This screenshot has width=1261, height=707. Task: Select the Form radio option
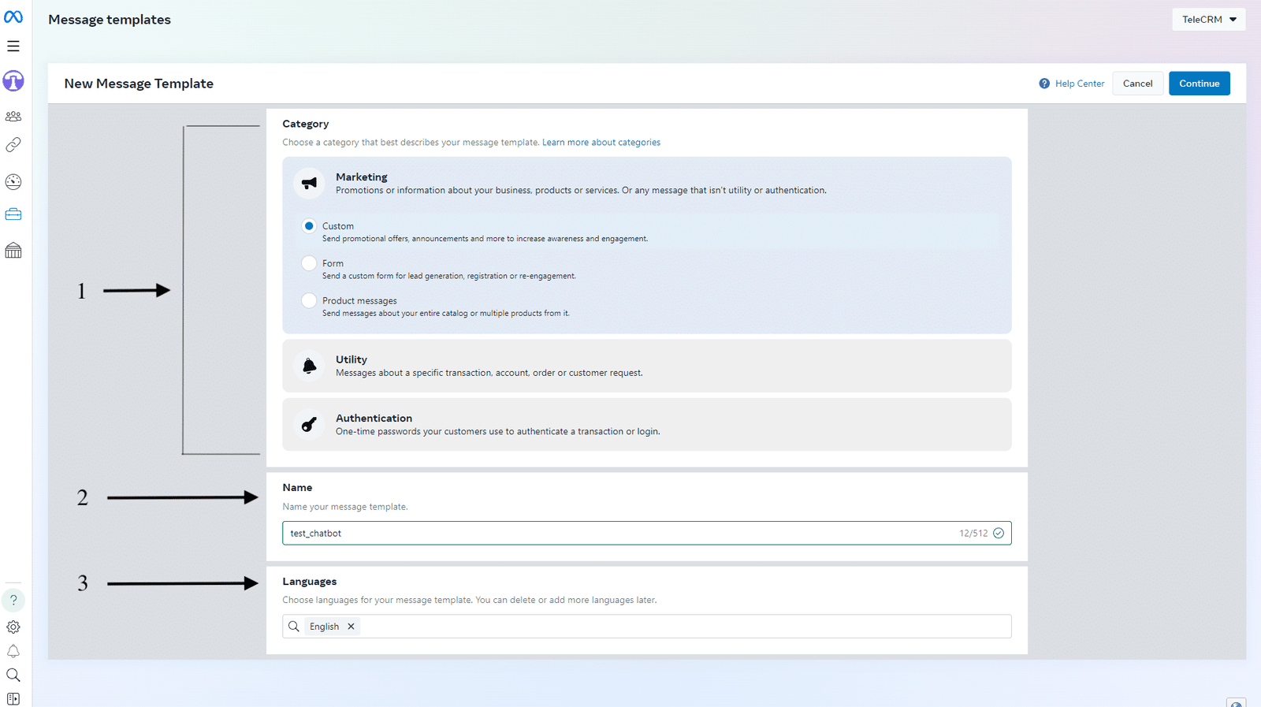[309, 263]
